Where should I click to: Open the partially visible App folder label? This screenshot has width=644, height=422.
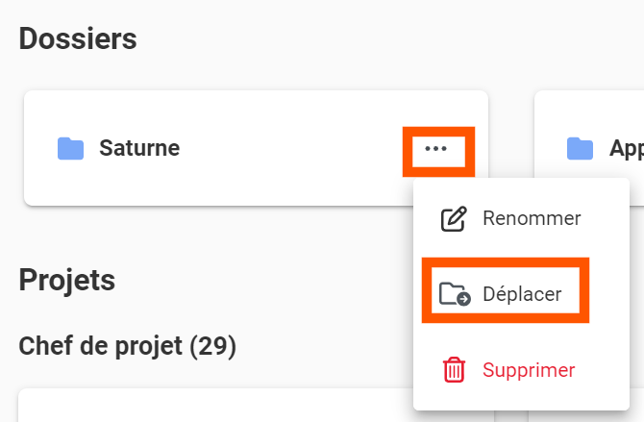[627, 148]
